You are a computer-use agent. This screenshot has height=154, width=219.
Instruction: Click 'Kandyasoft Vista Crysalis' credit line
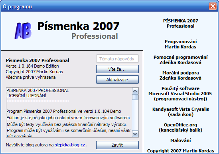point(181,109)
